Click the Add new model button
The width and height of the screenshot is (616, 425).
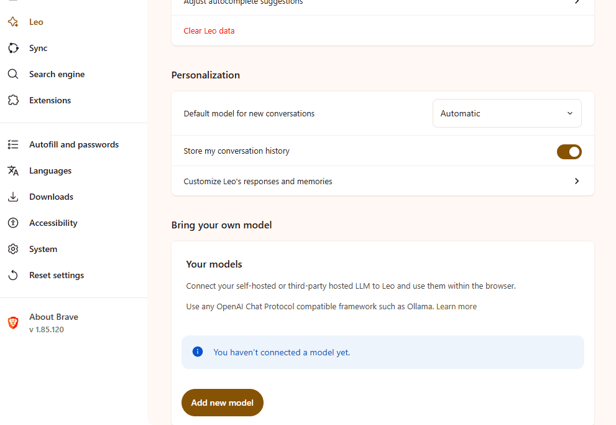coord(222,403)
